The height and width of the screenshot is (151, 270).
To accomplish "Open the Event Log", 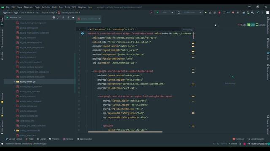I will coord(238,139).
